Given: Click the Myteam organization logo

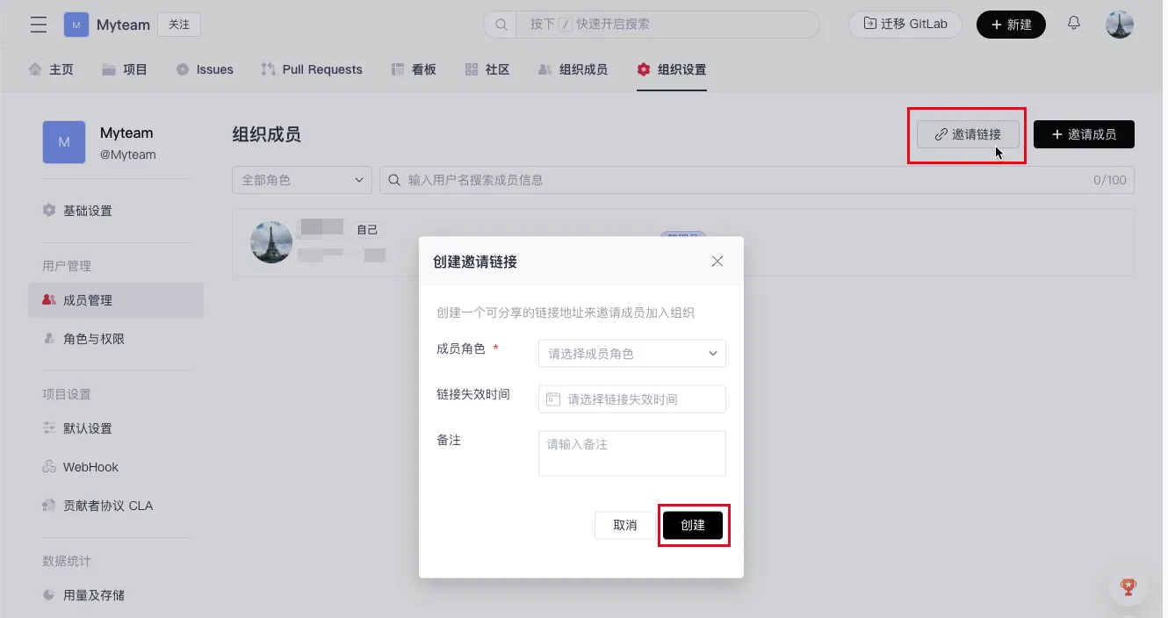Looking at the screenshot, I should point(76,25).
